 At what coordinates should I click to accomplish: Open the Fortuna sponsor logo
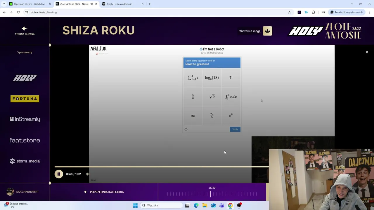25,99
